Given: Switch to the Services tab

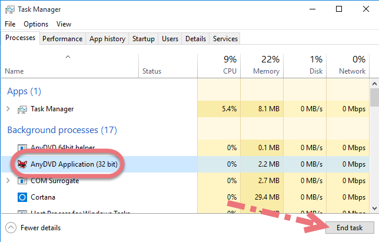Looking at the screenshot, I should click(x=225, y=39).
